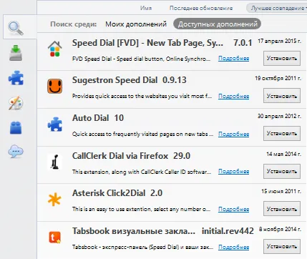
Task: Open Подробнее link for Tabsbook
Action: [x=233, y=247]
